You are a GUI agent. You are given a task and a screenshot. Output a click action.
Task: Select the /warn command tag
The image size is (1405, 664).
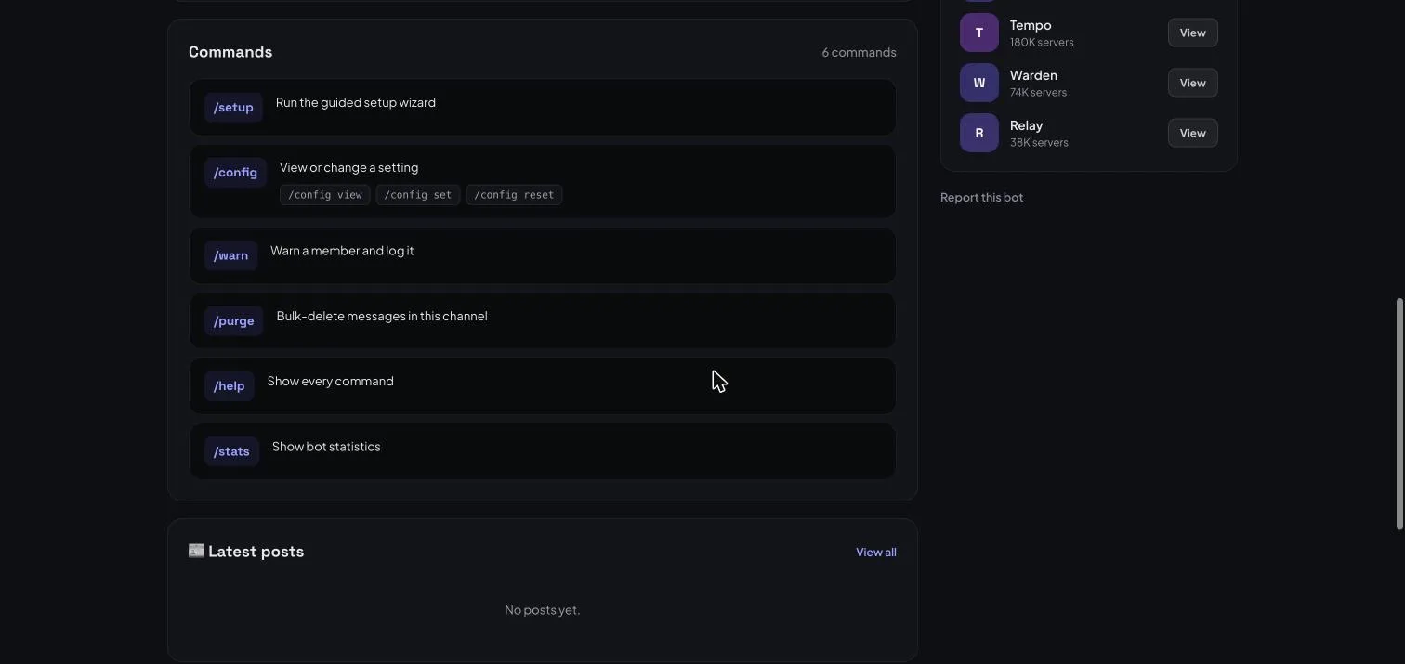[x=230, y=255]
